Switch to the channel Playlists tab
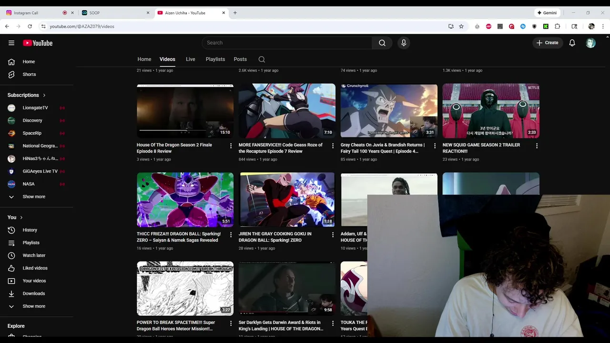The height and width of the screenshot is (343, 610). pos(215,59)
